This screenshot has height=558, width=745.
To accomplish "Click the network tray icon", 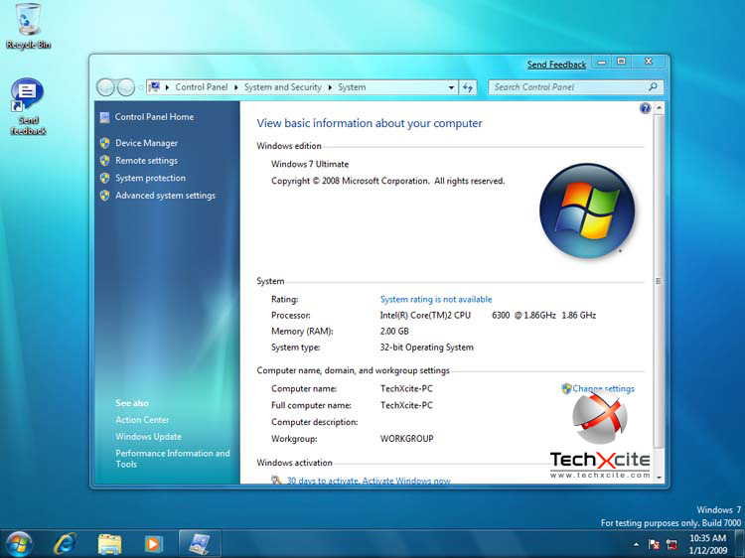I will pos(671,545).
